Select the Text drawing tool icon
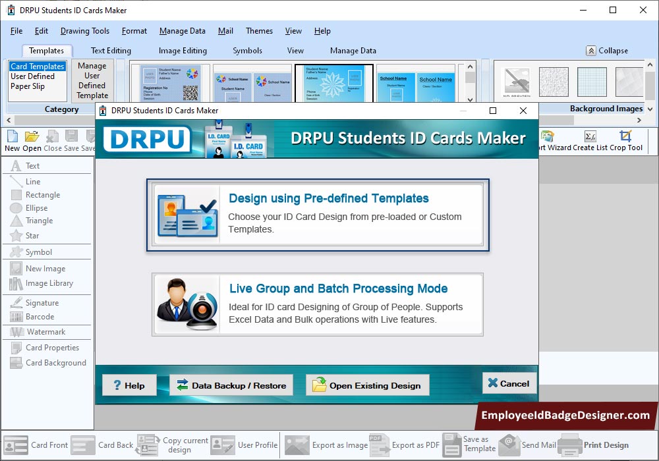Viewport: 659px width, 461px height. 16,166
